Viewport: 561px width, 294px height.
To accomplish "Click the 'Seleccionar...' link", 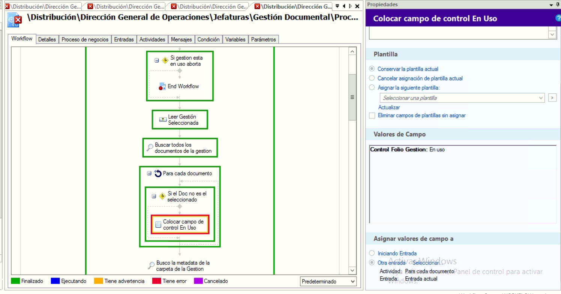I will 427,263.
